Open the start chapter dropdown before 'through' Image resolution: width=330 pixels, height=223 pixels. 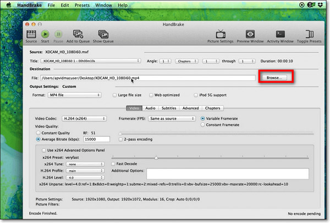click(x=211, y=61)
